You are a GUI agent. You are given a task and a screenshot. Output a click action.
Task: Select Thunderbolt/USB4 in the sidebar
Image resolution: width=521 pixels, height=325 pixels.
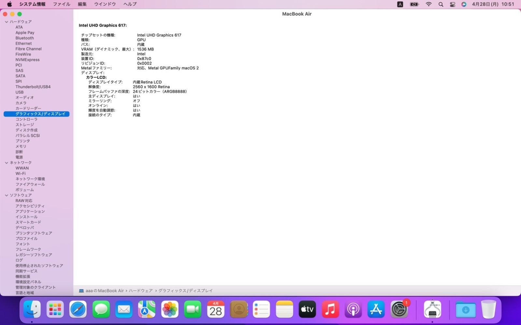click(33, 87)
